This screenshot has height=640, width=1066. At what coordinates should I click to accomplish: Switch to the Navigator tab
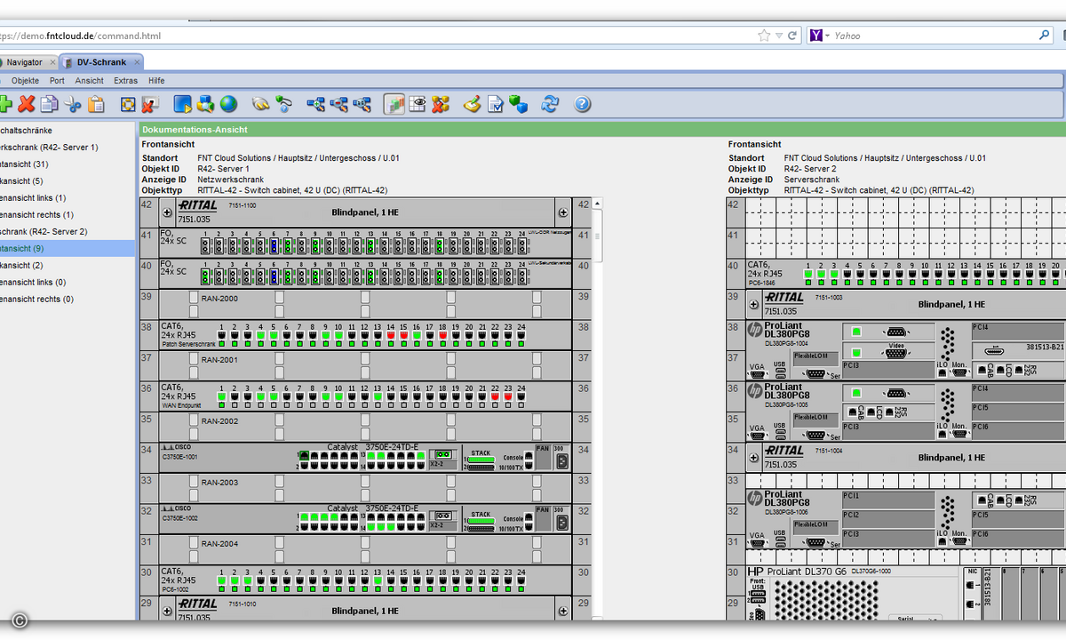(x=24, y=62)
